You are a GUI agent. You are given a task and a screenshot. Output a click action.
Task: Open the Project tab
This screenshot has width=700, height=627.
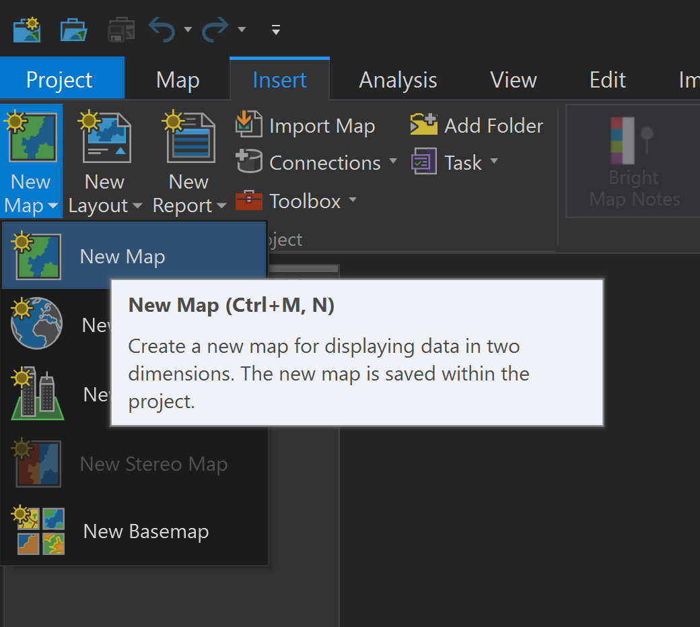(x=59, y=80)
